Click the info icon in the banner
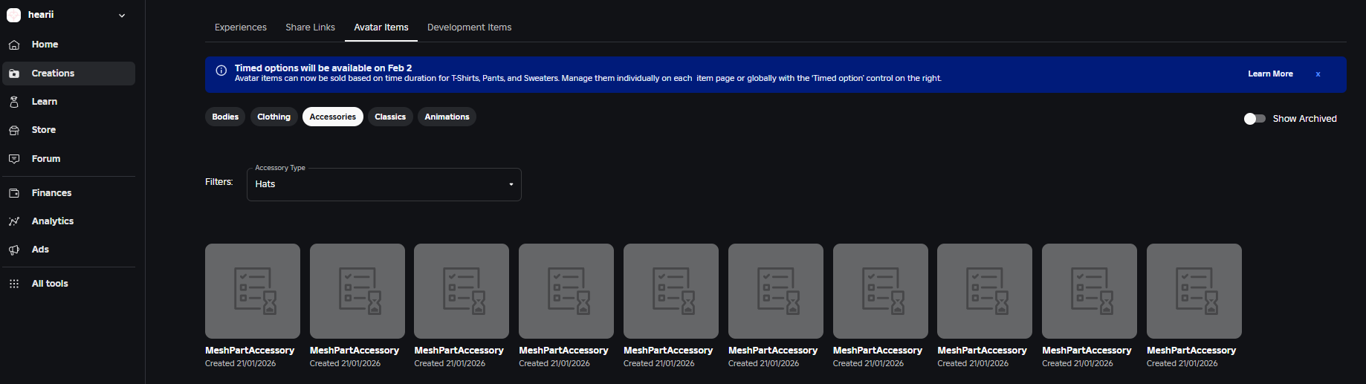 (221, 71)
